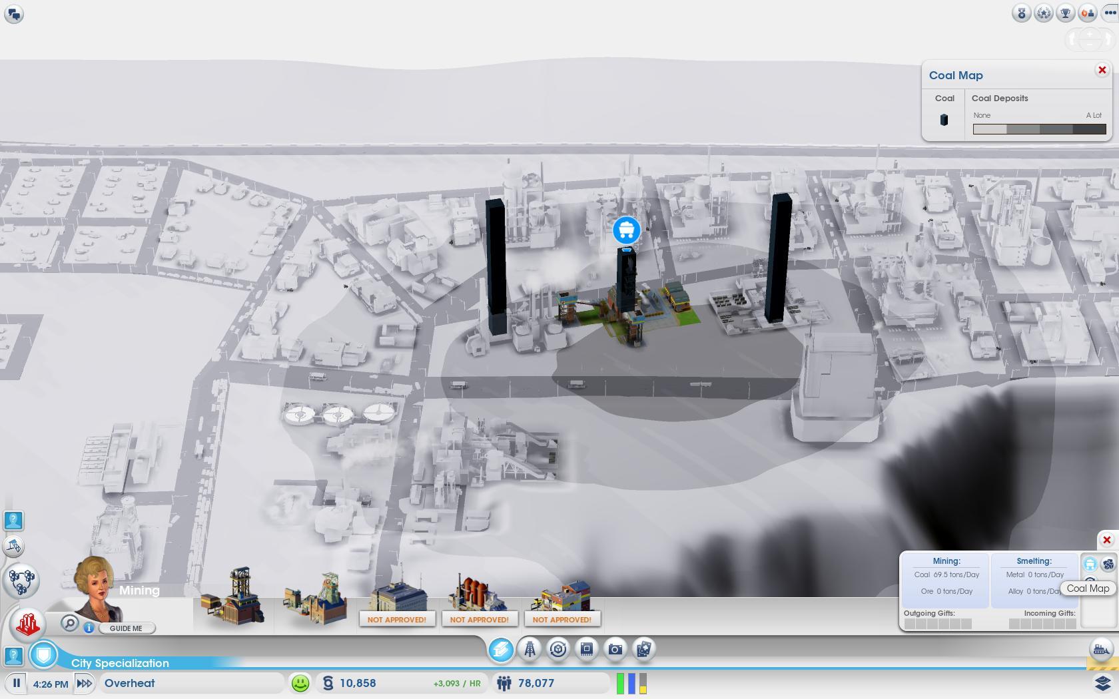Select the City Specialization shield menu

click(x=44, y=655)
